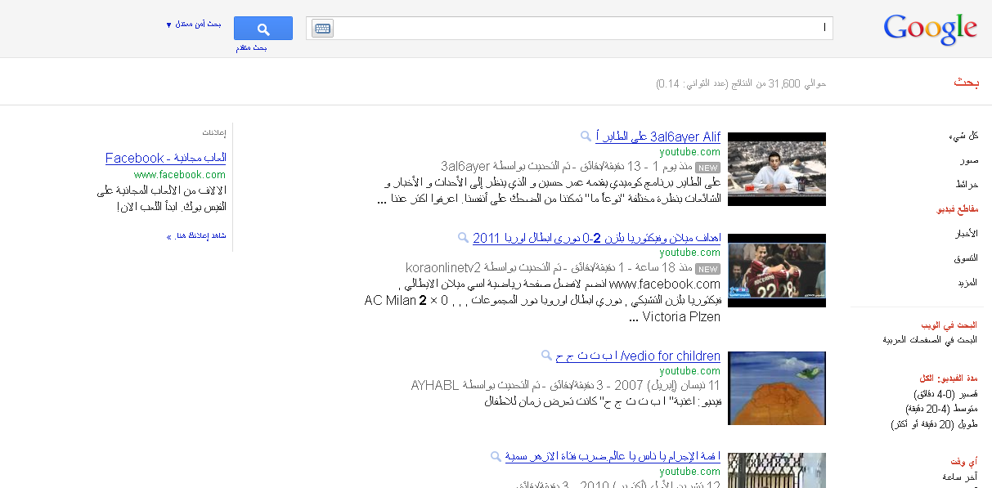Click the uploader name 'koraonlinetv2'
Viewport: 992px width, 488px height.
coord(443,268)
